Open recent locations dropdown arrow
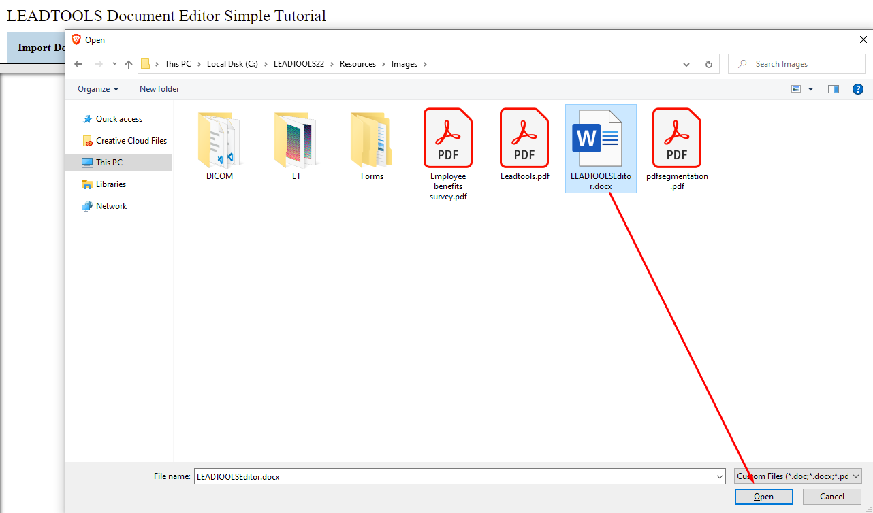Viewport: 873px width, 513px height. point(114,64)
